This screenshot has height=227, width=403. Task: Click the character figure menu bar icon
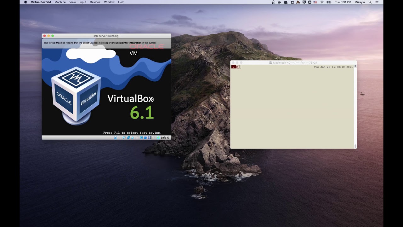click(298, 2)
